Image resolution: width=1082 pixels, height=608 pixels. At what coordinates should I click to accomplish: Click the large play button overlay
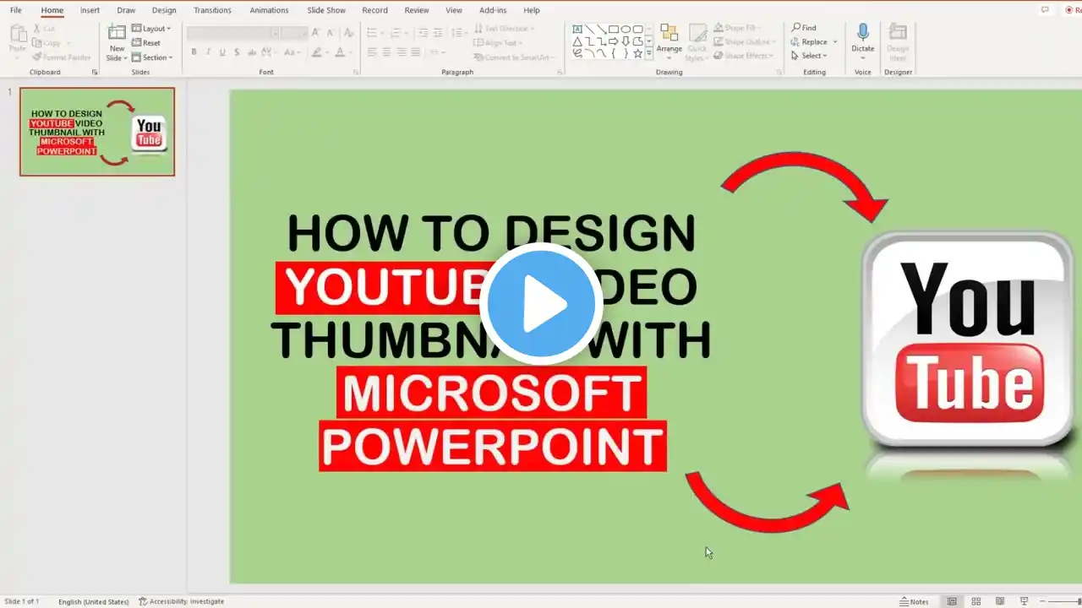[x=541, y=303]
